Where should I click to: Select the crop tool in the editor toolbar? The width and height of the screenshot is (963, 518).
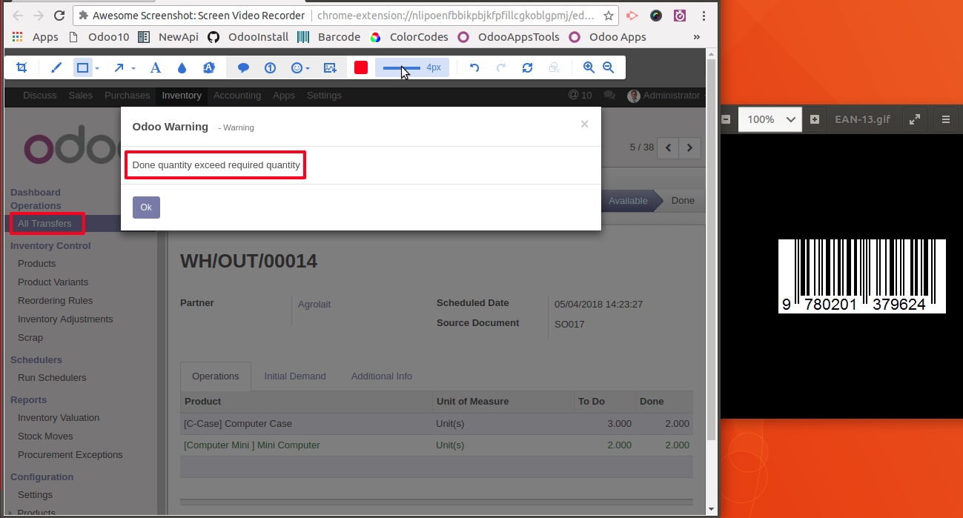(21, 67)
